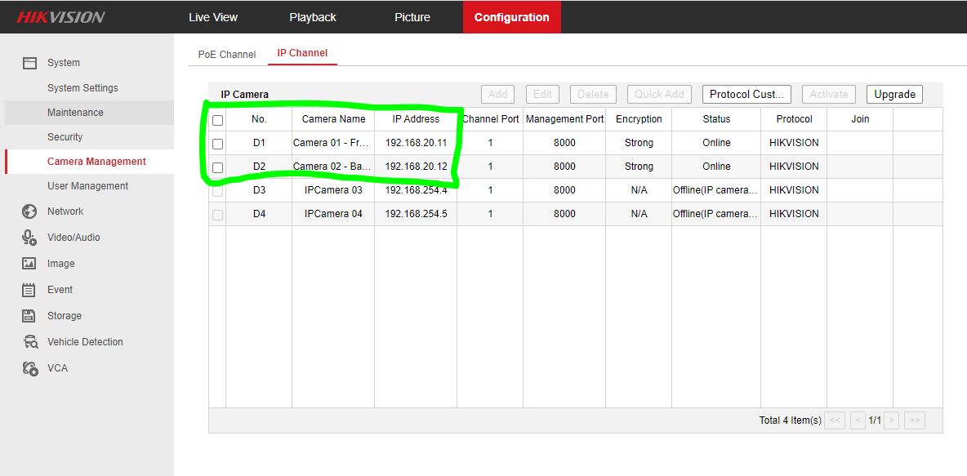This screenshot has width=967, height=476.
Task: Open Maintenance under System settings
Action: pyautogui.click(x=75, y=113)
